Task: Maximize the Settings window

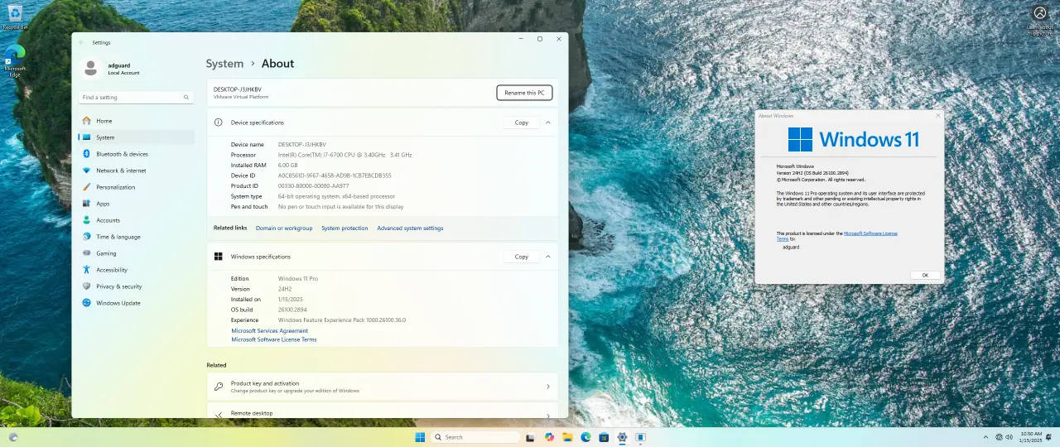Action: [540, 39]
